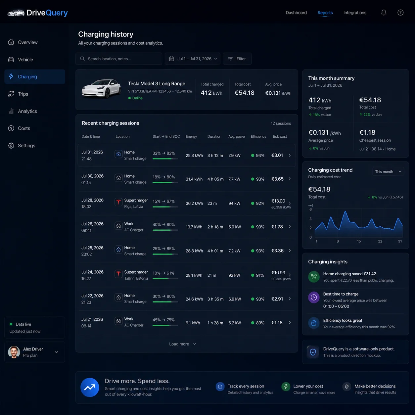Click the 10% → 61% SOC progress bar
Screen dimensions: 415x415
tap(165, 279)
